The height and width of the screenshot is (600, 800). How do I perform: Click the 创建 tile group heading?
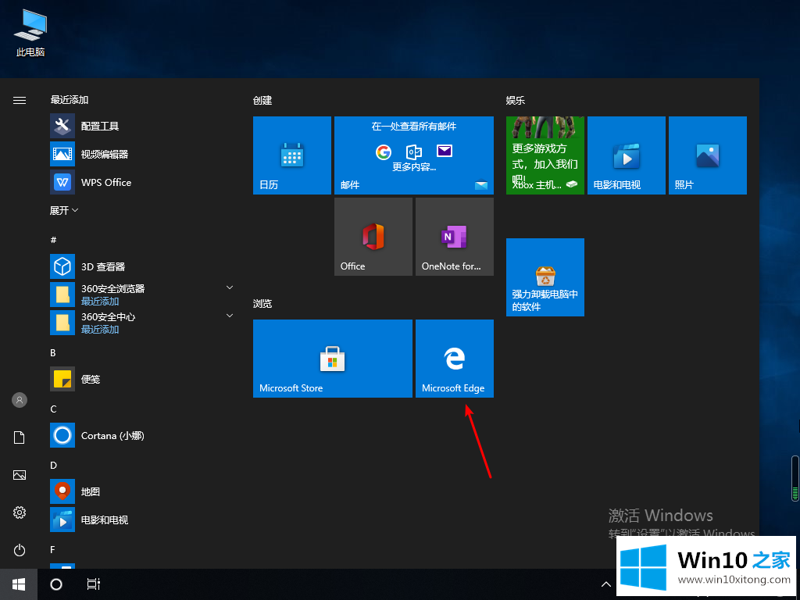[x=262, y=101]
